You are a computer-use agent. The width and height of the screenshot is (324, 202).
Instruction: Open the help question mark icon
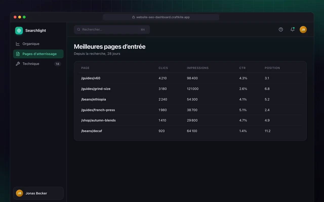(x=281, y=30)
